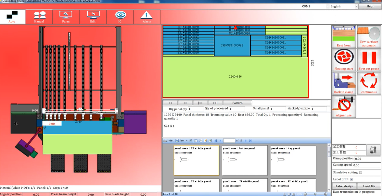Screen dimensions: 382x196
Task: Open the Save dropdown arrow in report toolbar
Action: tap(187, 141)
